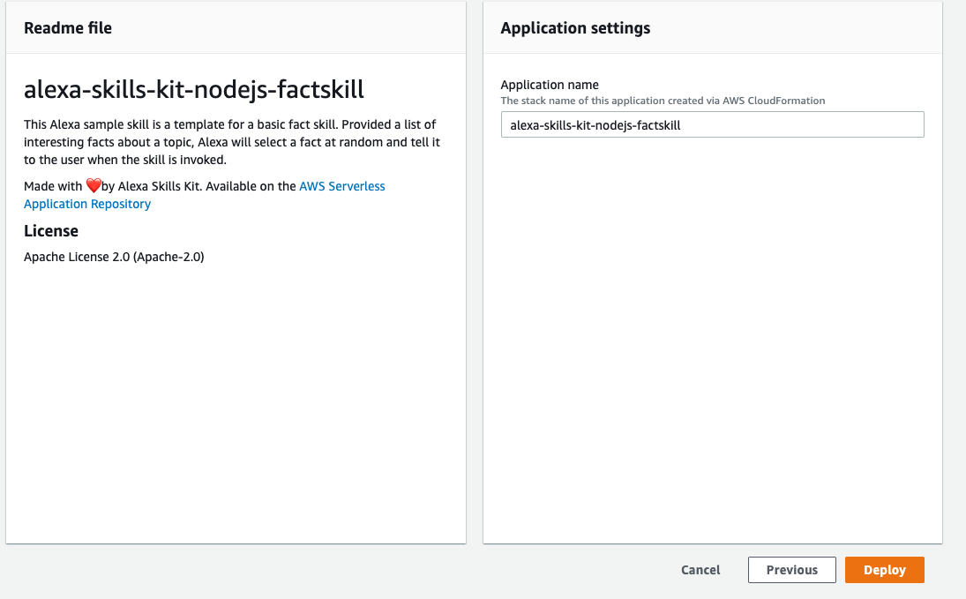Click the stack name description hint text
This screenshot has height=599, width=966.
[x=663, y=101]
